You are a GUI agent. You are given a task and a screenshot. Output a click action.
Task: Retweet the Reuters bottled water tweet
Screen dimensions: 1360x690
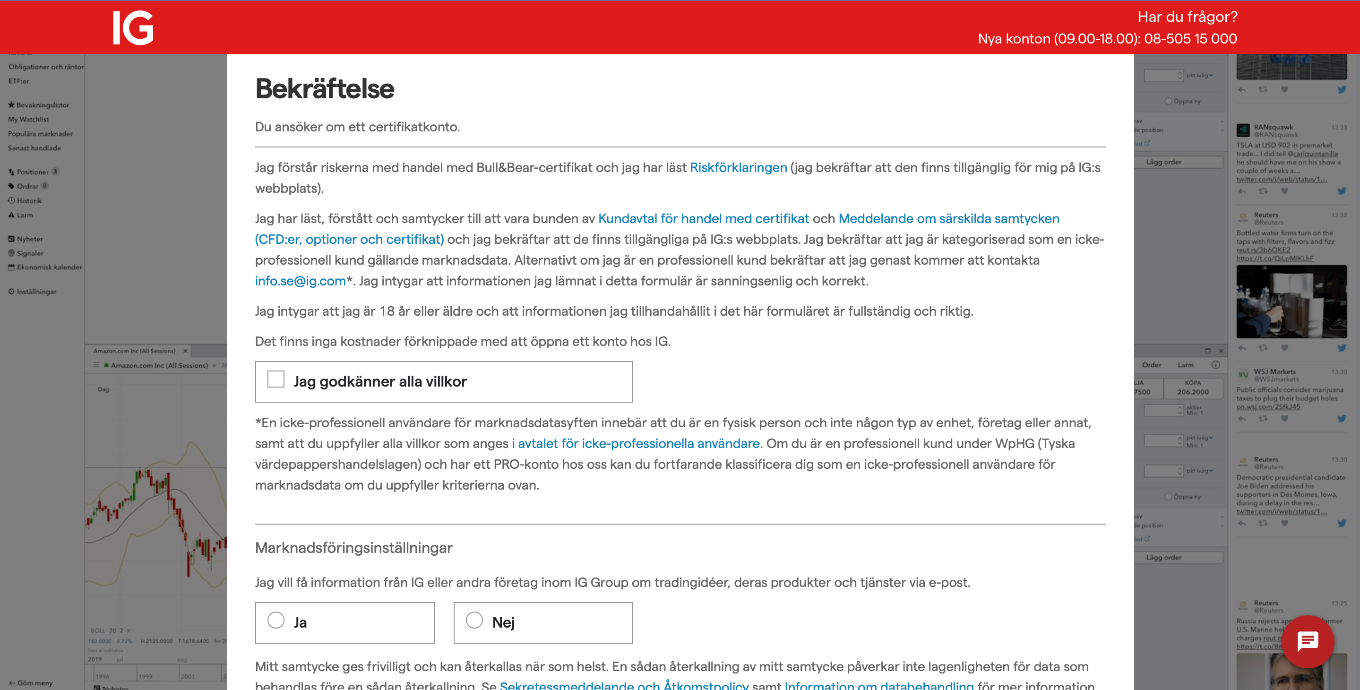tap(1262, 348)
